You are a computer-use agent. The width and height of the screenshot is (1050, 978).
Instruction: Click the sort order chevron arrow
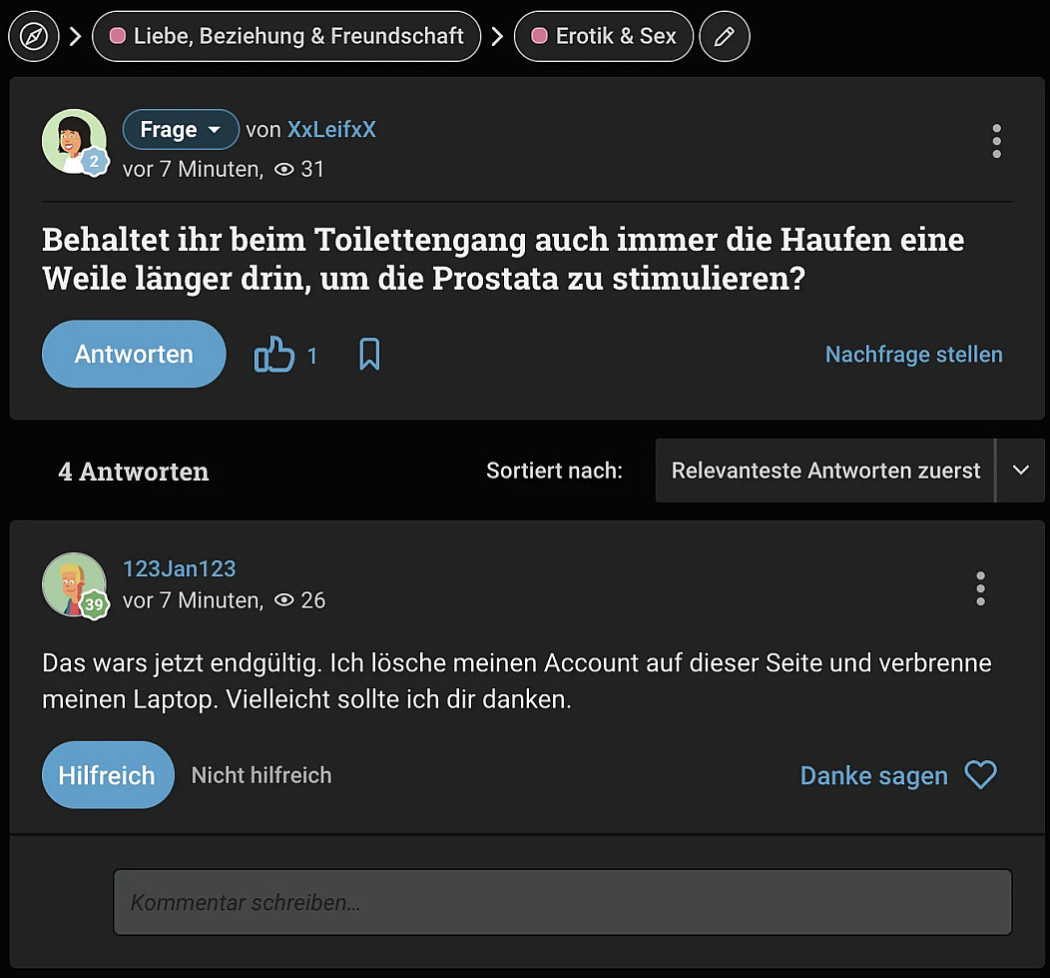coord(1020,471)
